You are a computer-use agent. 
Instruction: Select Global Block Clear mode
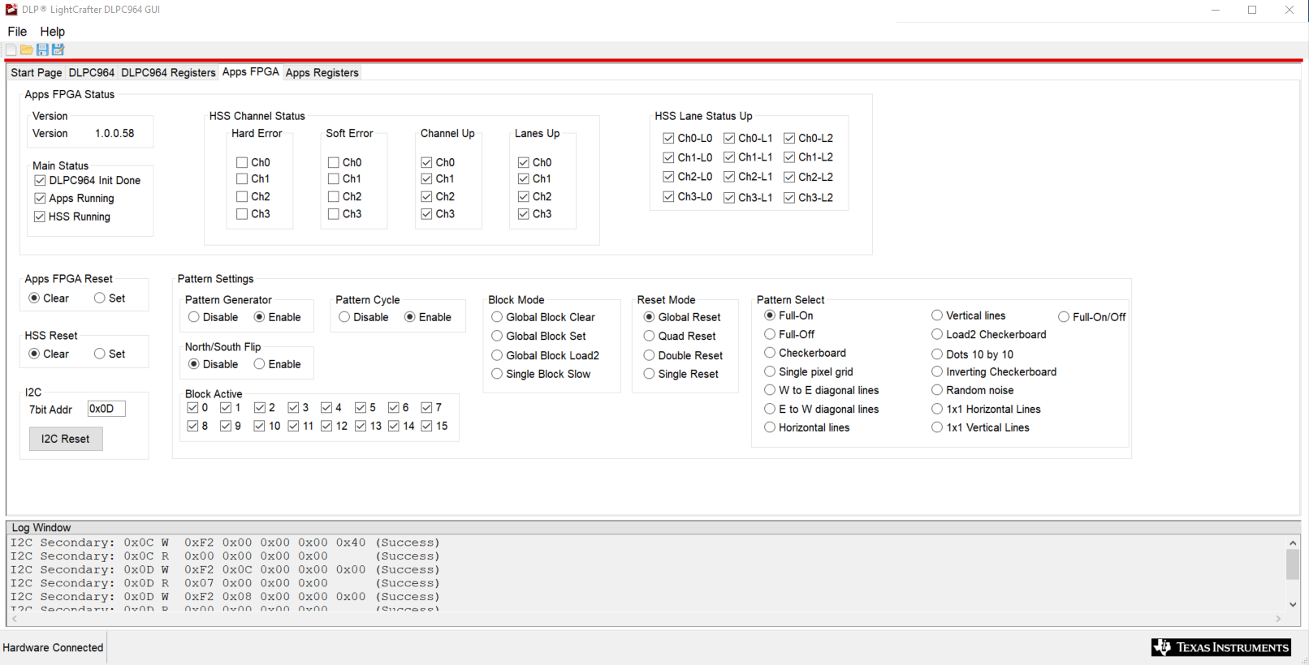(x=497, y=317)
